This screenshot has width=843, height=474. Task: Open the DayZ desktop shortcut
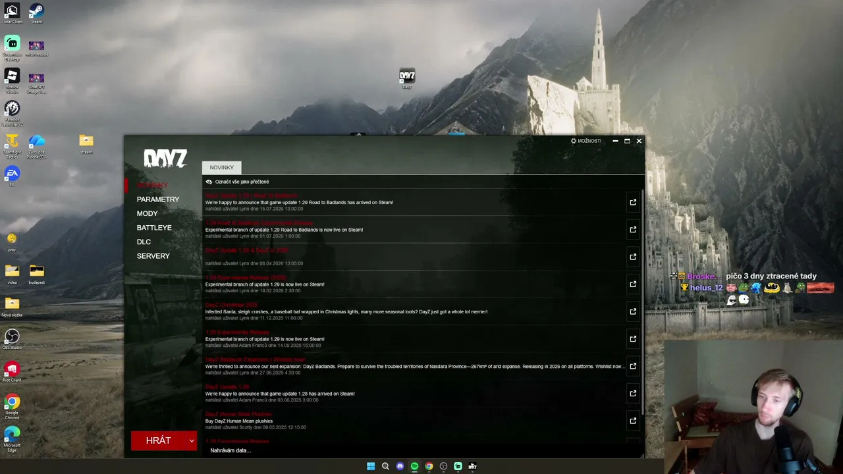coord(407,78)
